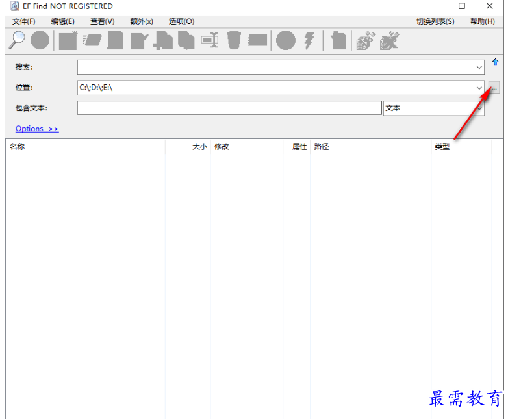Click the EF Find app title icon
The height and width of the screenshot is (419, 508).
tap(14, 6)
